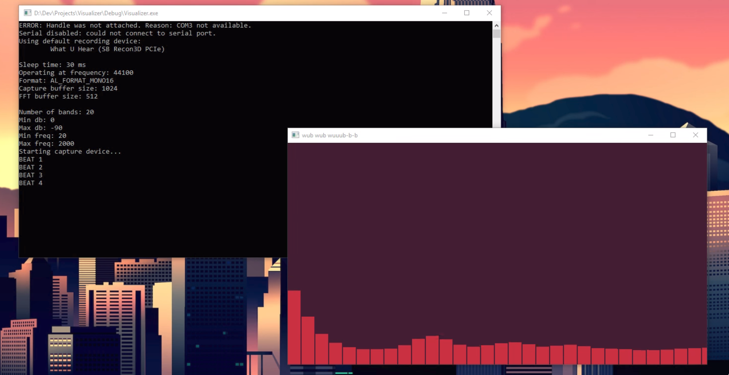This screenshot has width=729, height=375.
Task: Click the ERROR: Handle was not attached line
Action: 135,25
